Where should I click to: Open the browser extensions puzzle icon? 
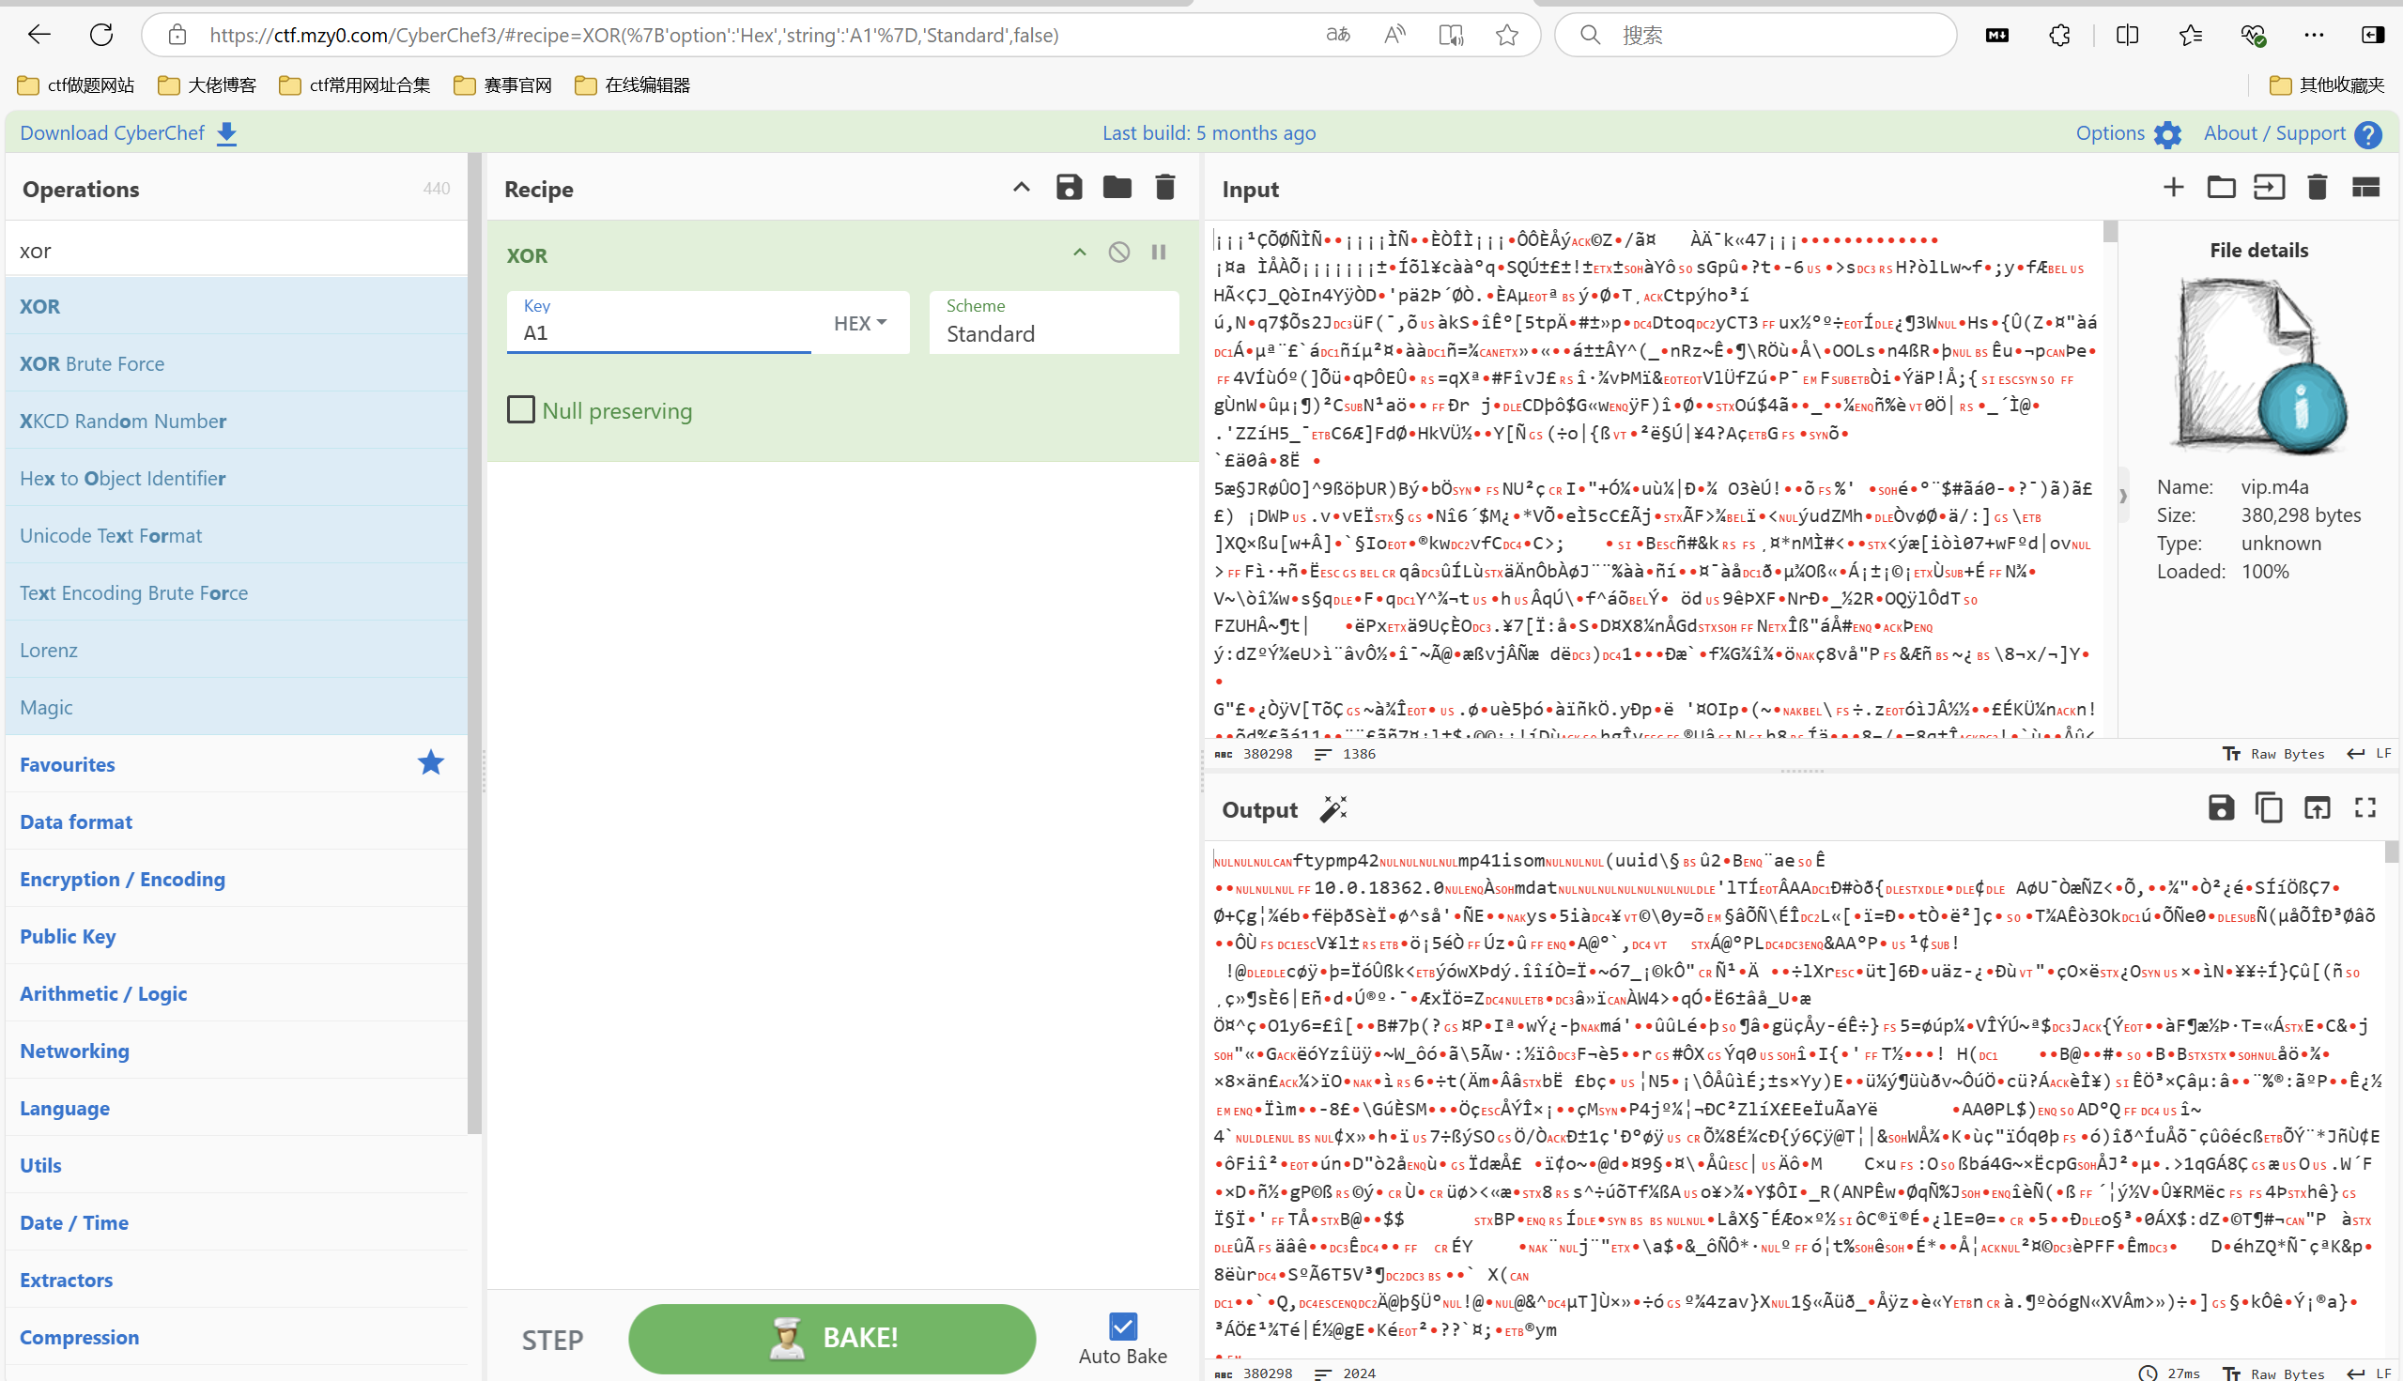tap(2059, 35)
